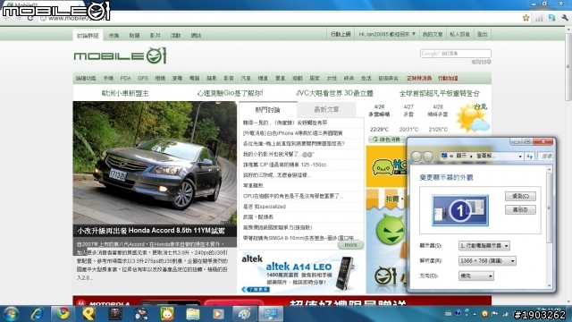Open the Honda Accord 8.5th 11YM article headline

tap(151, 231)
